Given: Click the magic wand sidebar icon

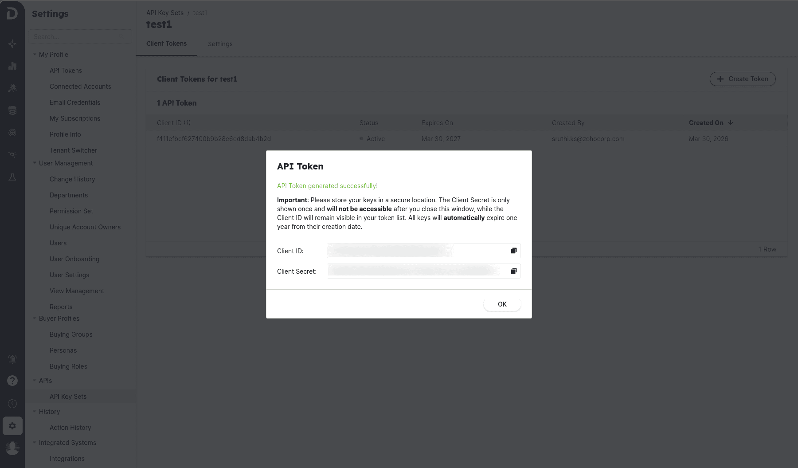Looking at the screenshot, I should (12, 88).
